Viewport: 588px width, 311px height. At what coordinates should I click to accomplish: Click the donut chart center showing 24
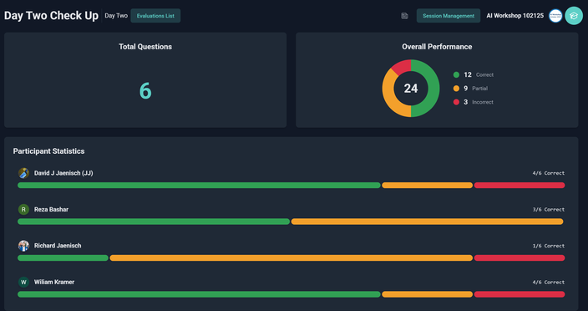click(x=411, y=89)
